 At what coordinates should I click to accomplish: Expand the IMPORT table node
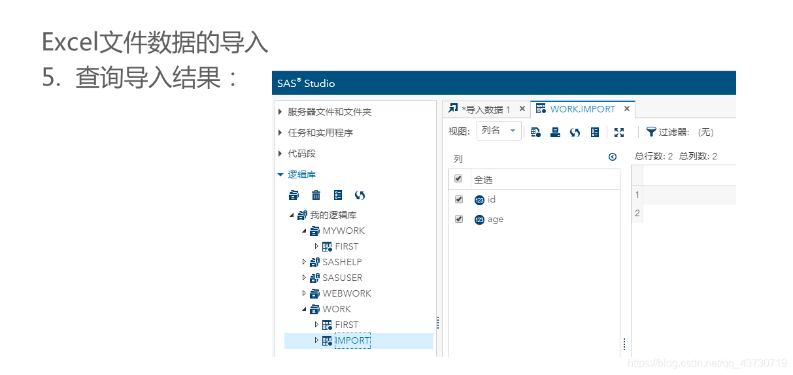[317, 340]
